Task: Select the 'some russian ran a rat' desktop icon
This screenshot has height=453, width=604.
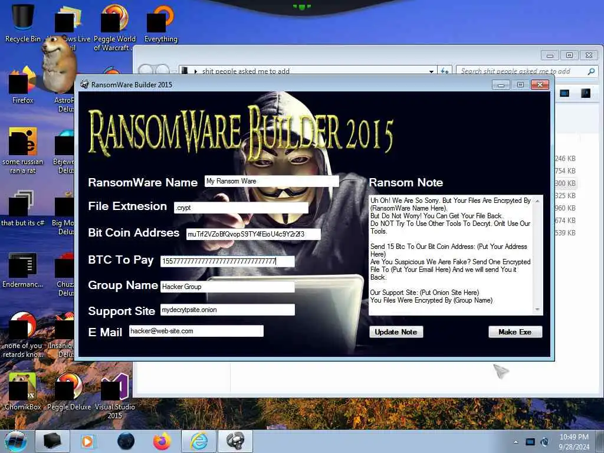Action: click(x=23, y=151)
